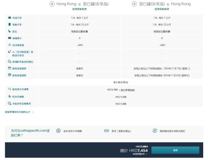Click the no-show fee (未能依時登機費用) icon
This screenshot has height=160, width=208.
pos(9,103)
